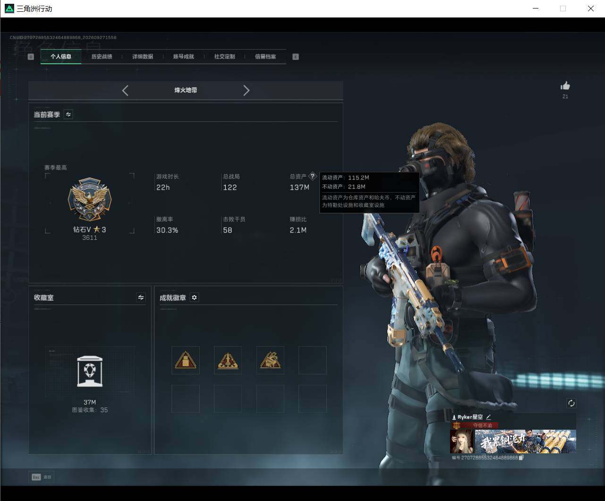Open the collection room display case icon
This screenshot has width=605, height=501.
pyautogui.click(x=90, y=371)
